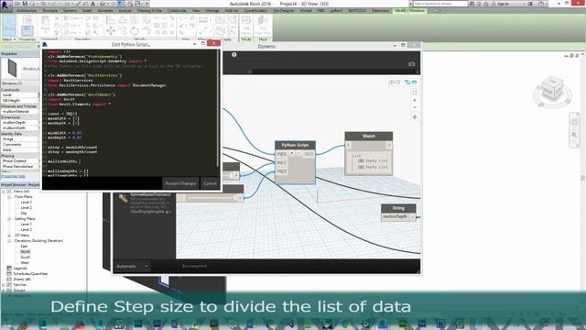Screen dimensions: 586x330
Task: Switch to the Annotate ribbon tab
Action: click(105, 11)
